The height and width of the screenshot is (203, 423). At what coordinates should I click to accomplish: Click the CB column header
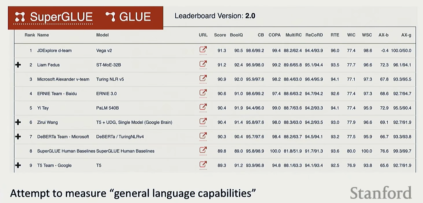pyautogui.click(x=261, y=35)
